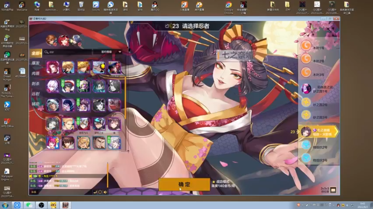Pick the grey-haired headband ninja third row

(x=53, y=105)
